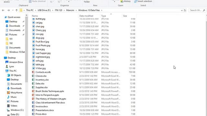Select the Prices.docx file
The image size is (207, 116).
click(41, 114)
